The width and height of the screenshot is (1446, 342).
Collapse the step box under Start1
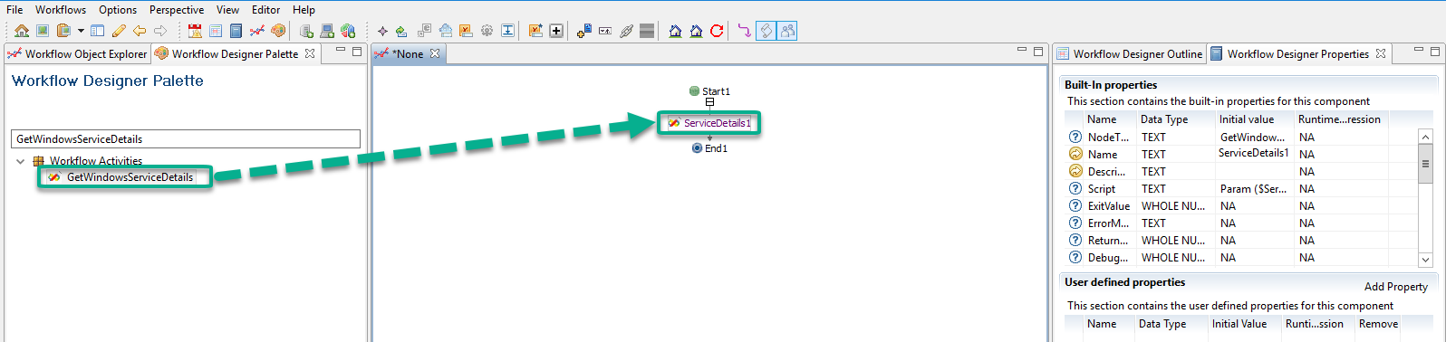709,102
